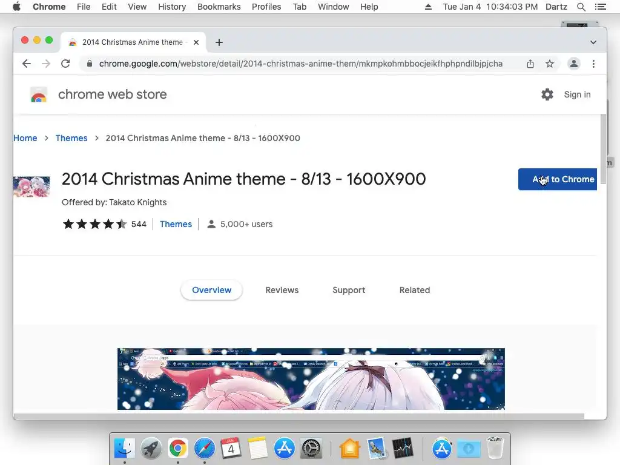Open the Chrome profile avatar icon

point(574,64)
